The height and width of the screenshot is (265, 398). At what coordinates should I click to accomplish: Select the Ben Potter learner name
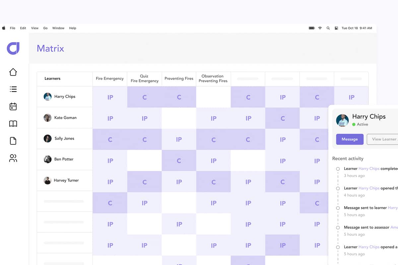(64, 159)
